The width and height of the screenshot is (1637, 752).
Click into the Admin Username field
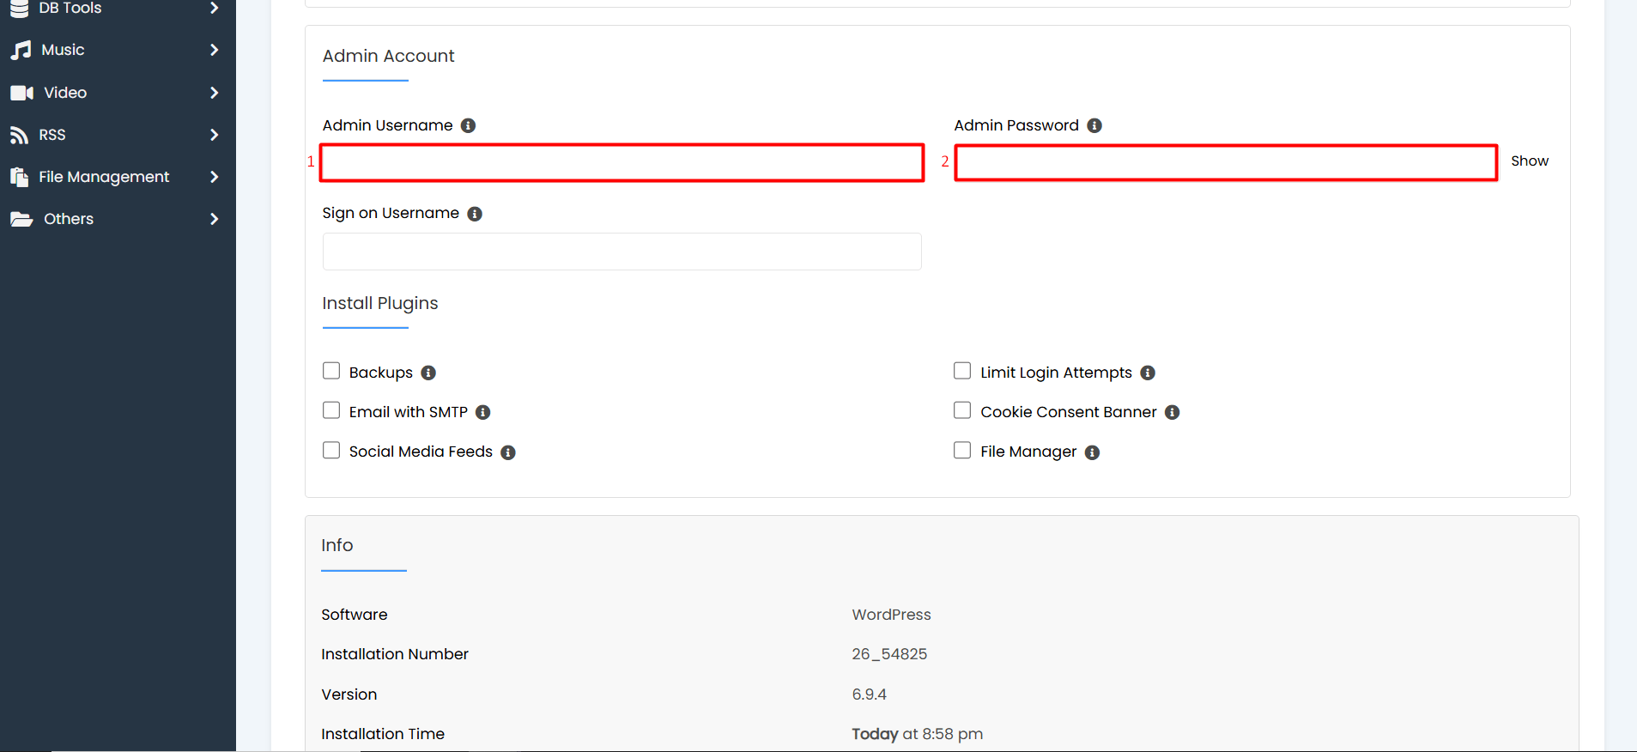click(621, 162)
